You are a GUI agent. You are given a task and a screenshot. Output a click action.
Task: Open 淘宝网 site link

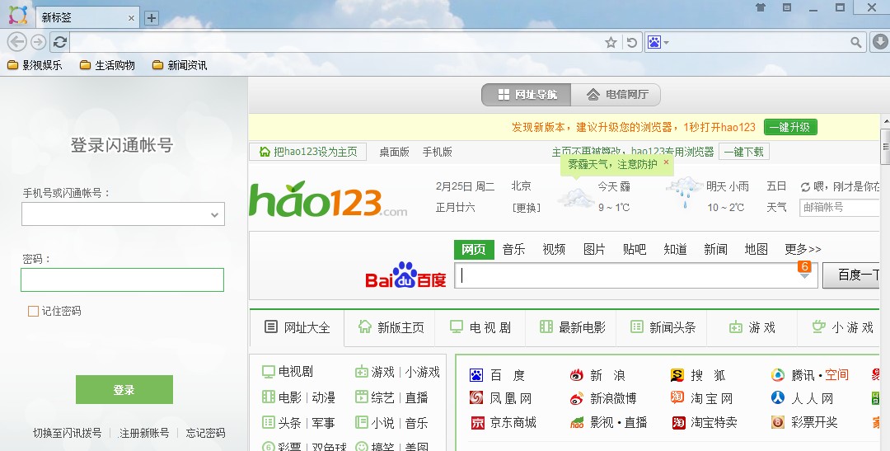[701, 399]
